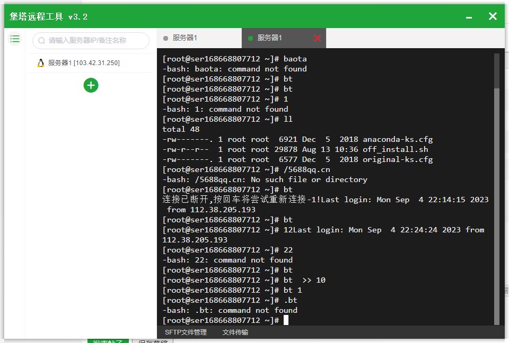Click the 'from 112.38.205.193' line

point(211,210)
